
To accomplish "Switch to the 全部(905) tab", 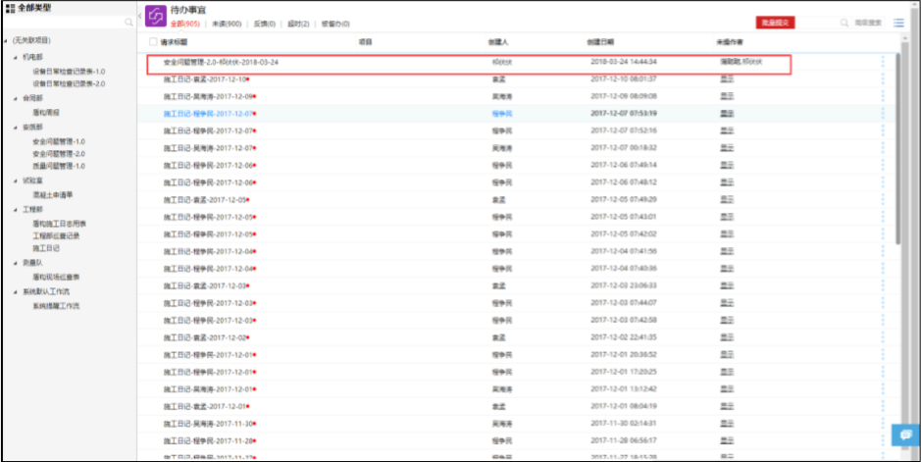I will pyautogui.click(x=185, y=25).
